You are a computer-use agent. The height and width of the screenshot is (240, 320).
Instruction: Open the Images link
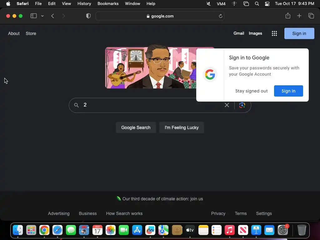click(x=255, y=33)
